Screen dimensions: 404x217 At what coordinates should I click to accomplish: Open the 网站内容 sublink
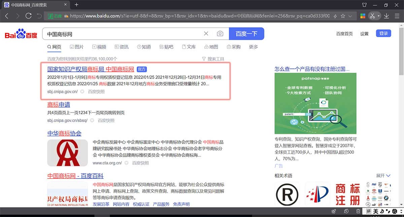(121, 204)
